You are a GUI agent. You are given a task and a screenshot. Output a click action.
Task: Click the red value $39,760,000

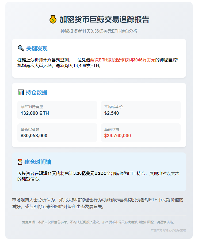117,136
